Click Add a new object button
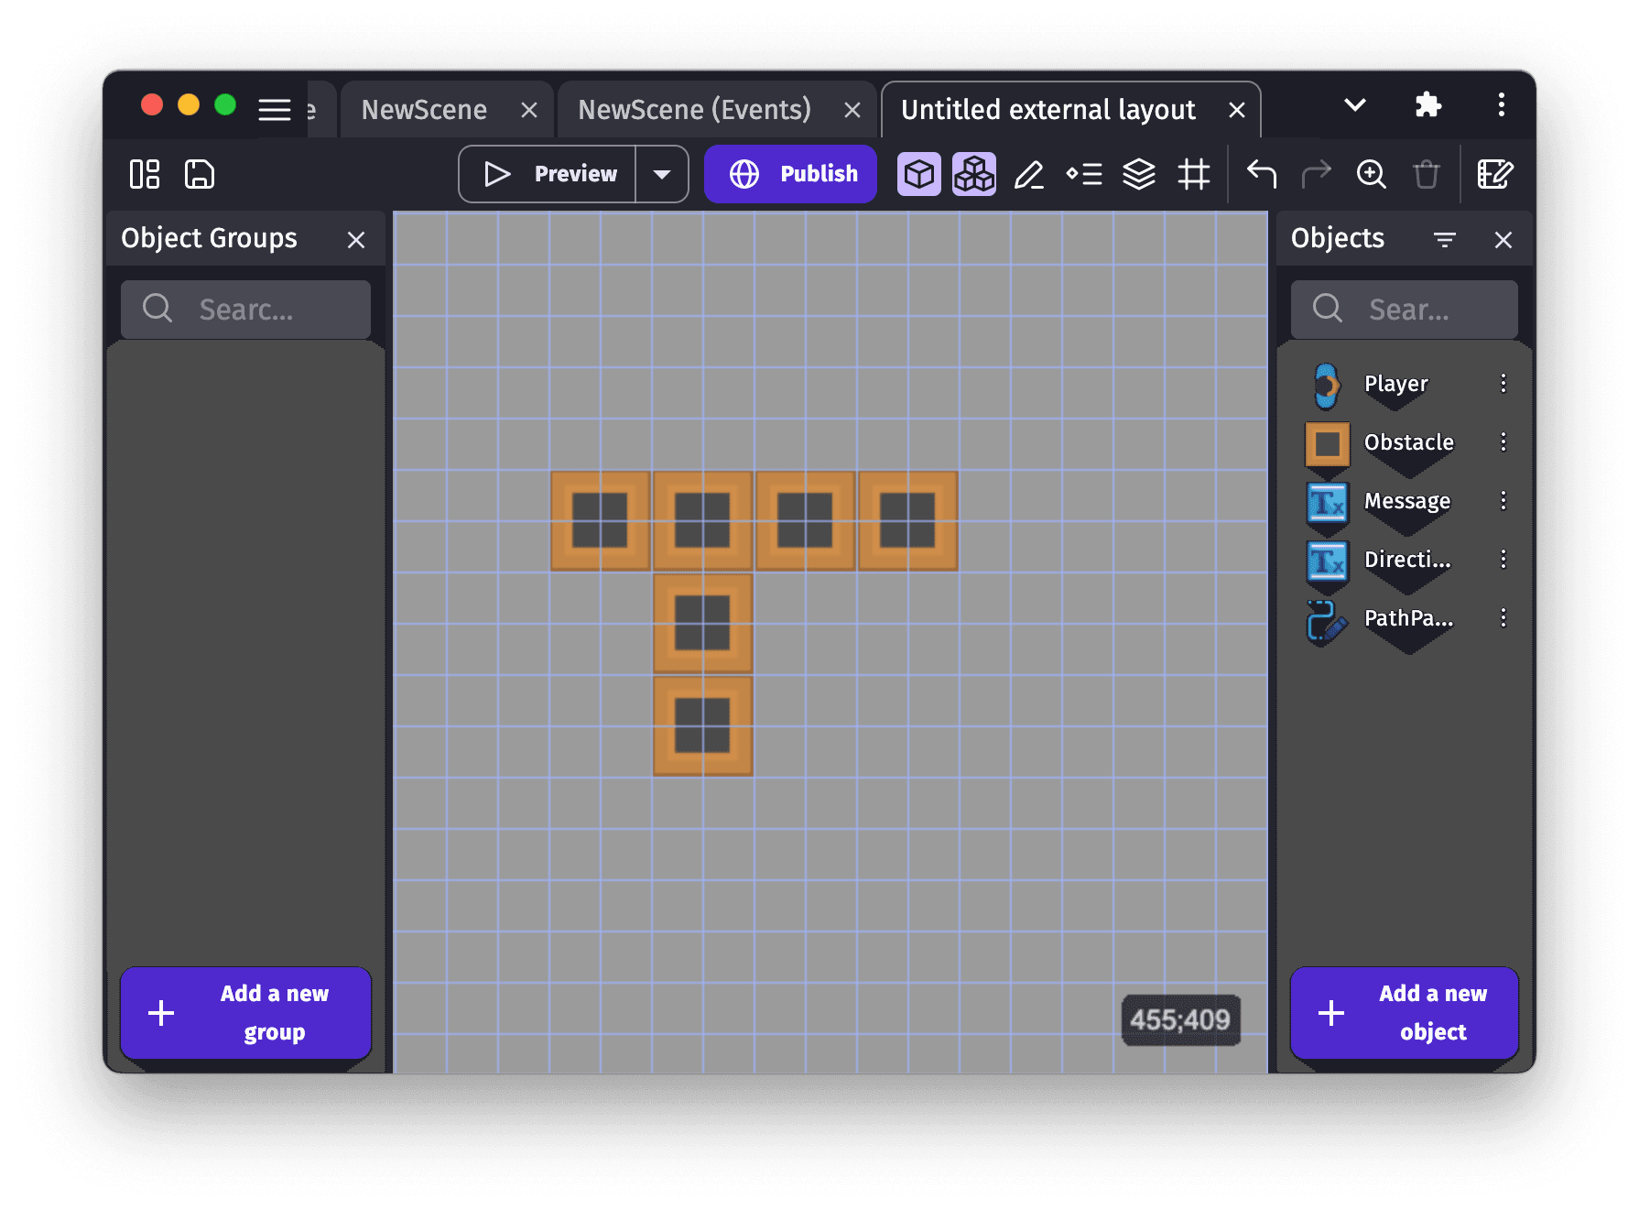The image size is (1639, 1209). (x=1404, y=1012)
